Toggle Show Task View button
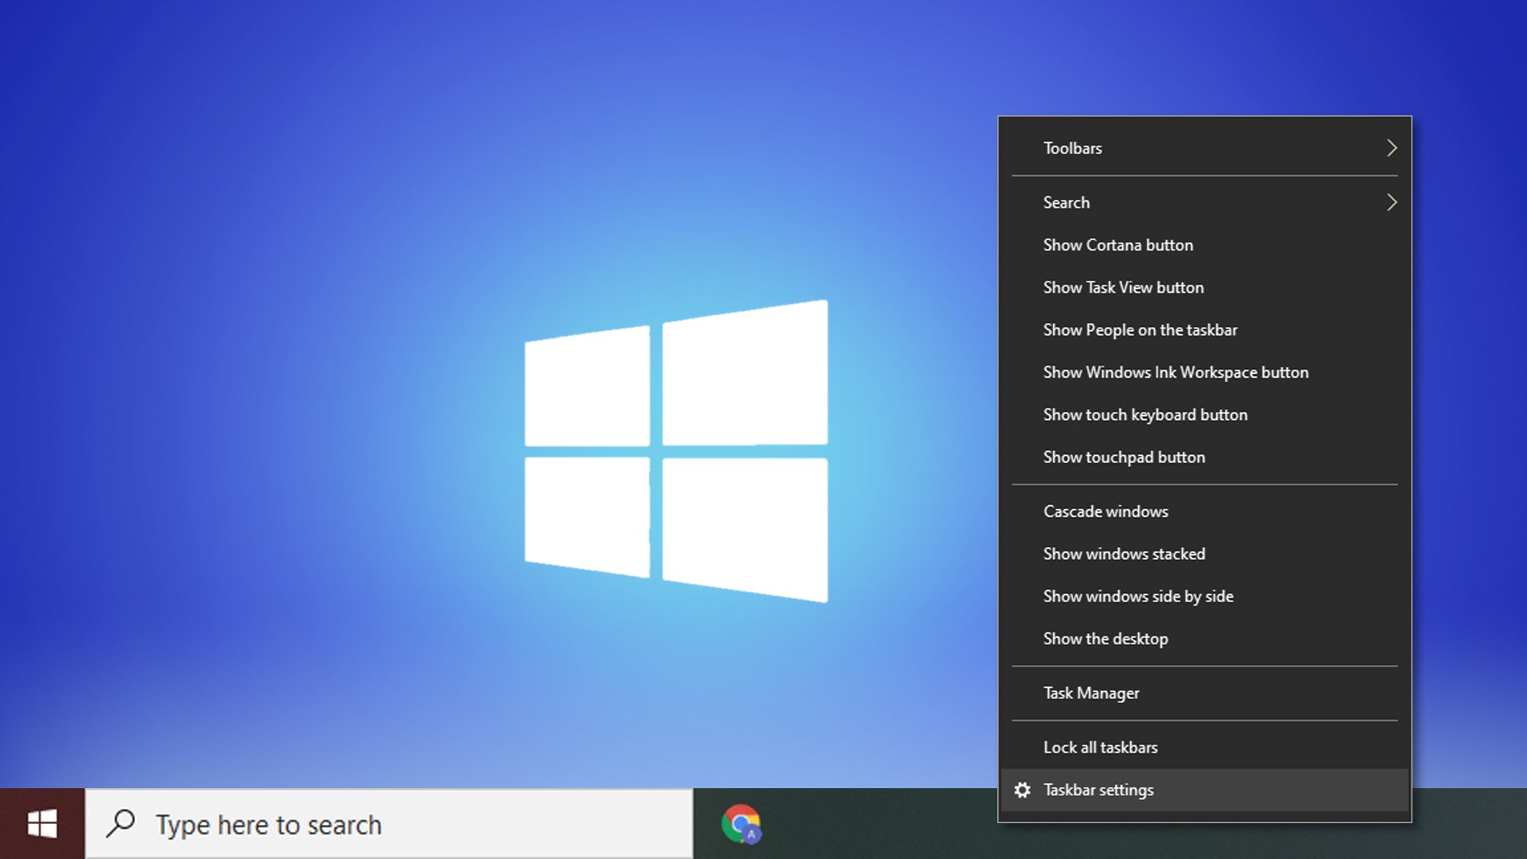The width and height of the screenshot is (1527, 859). (1123, 286)
